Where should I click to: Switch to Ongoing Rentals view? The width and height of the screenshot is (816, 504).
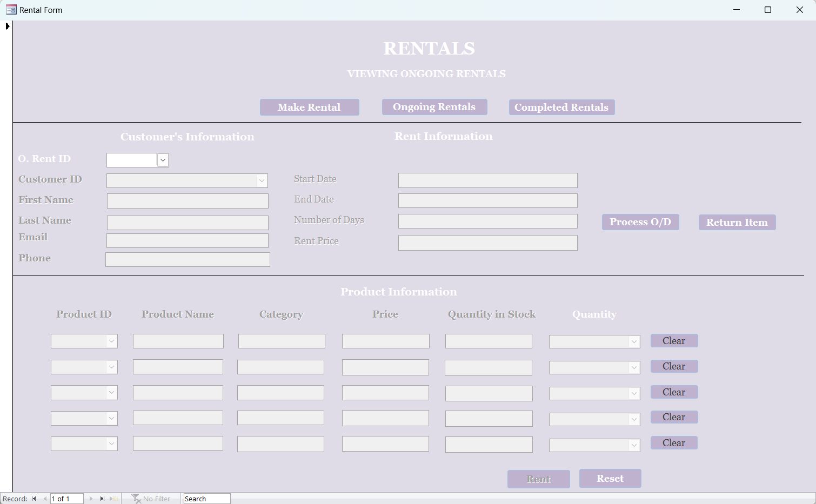pyautogui.click(x=434, y=107)
